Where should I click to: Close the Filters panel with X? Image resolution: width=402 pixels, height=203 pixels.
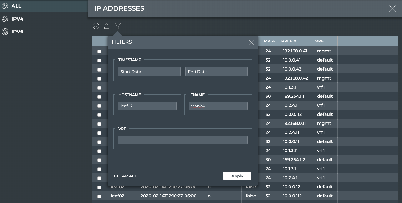pos(251,42)
